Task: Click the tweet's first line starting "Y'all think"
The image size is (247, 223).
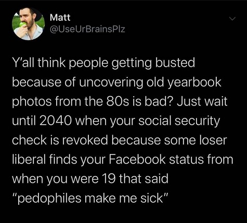Action: click(103, 63)
